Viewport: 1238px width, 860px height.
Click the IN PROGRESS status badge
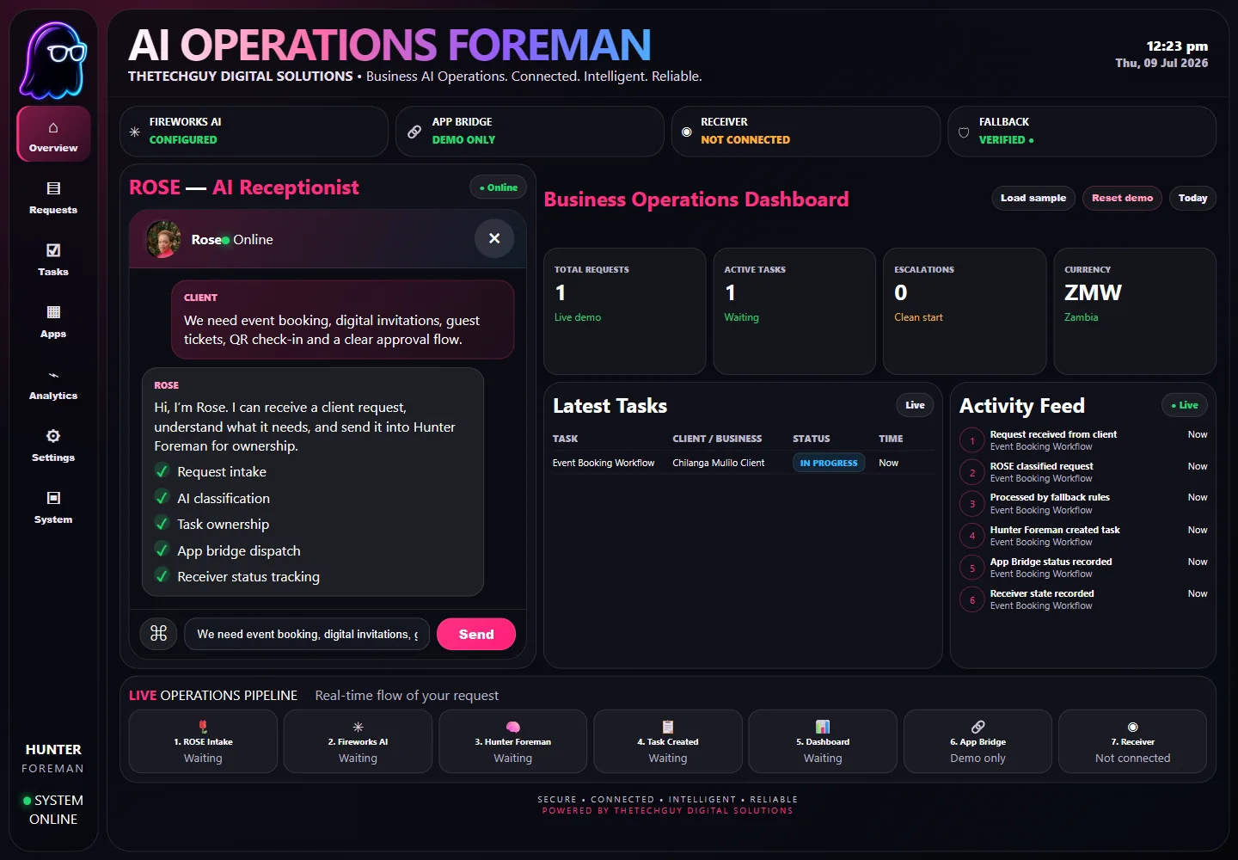click(829, 463)
